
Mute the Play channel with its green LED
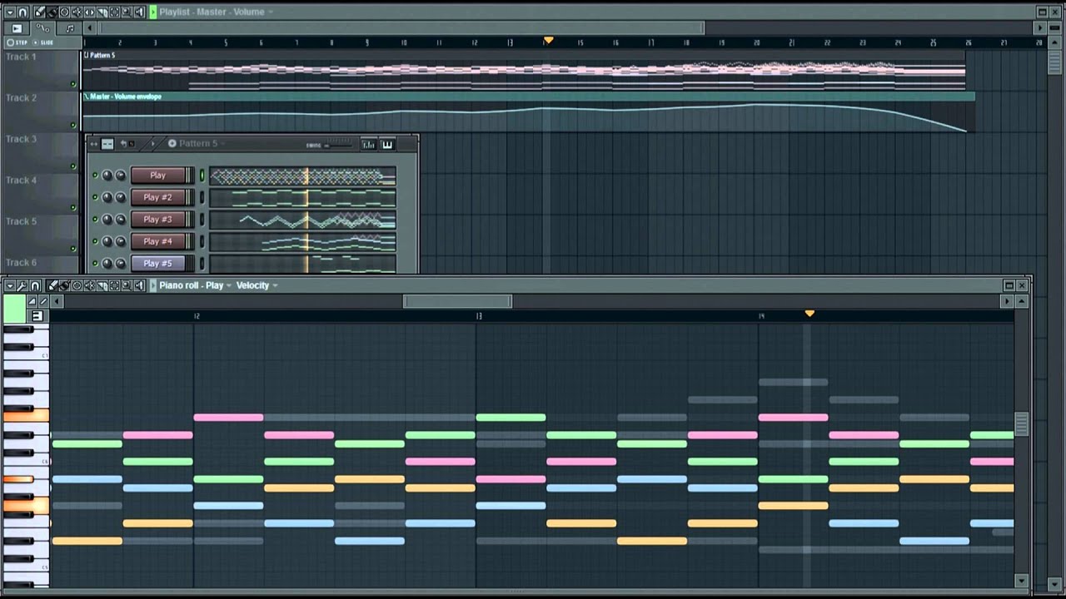coord(95,175)
